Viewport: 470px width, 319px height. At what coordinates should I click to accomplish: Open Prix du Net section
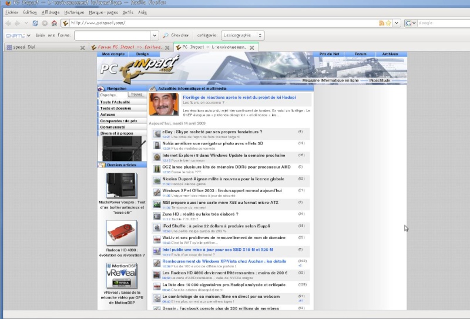[x=329, y=54]
